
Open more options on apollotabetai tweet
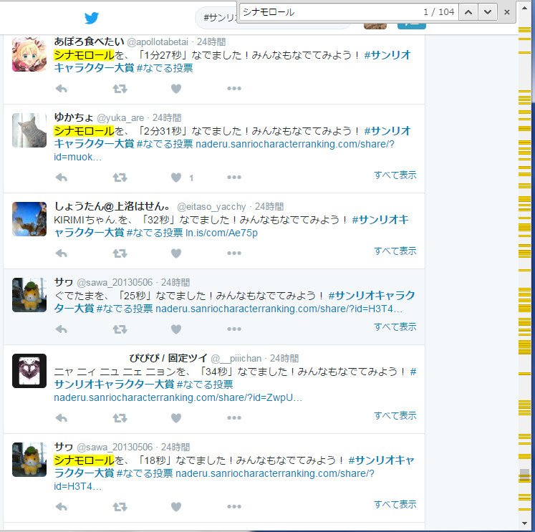(x=234, y=88)
